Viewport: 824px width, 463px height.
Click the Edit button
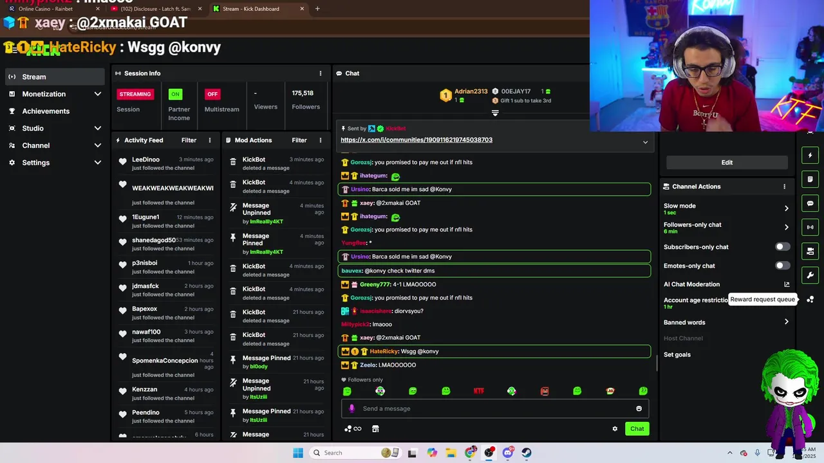(727, 163)
